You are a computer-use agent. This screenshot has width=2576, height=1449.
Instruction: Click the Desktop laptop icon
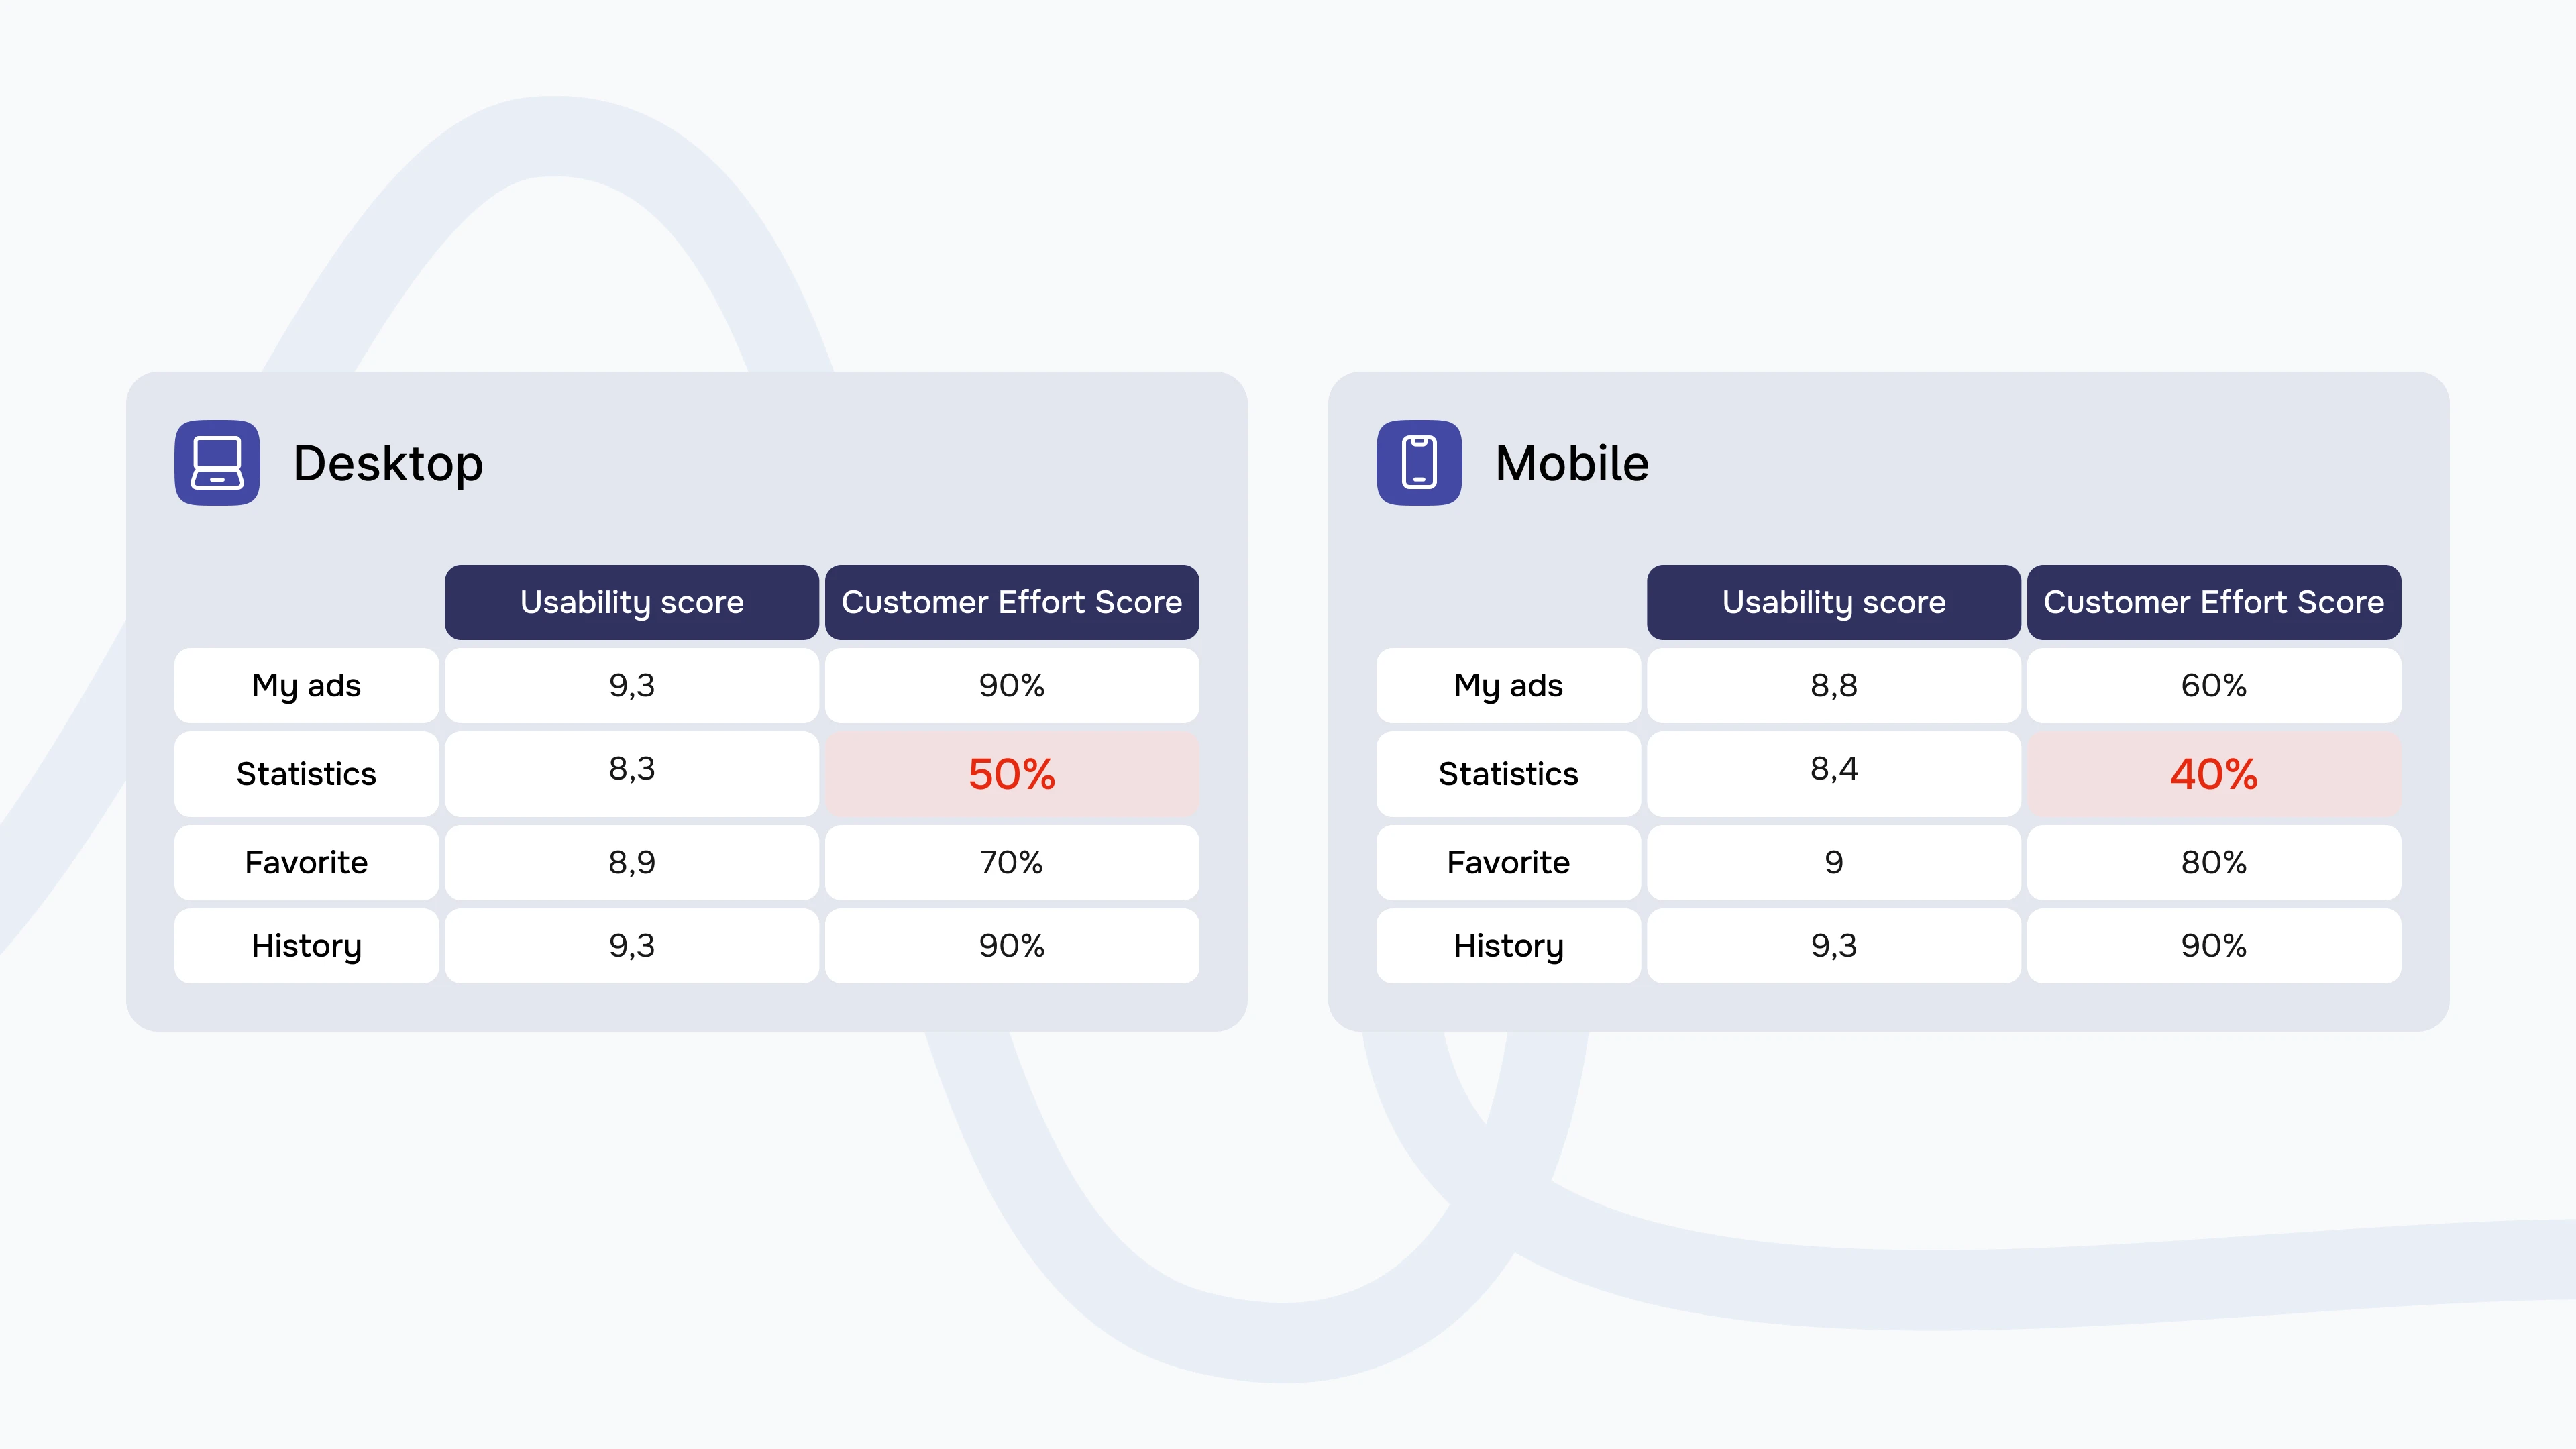click(x=217, y=463)
